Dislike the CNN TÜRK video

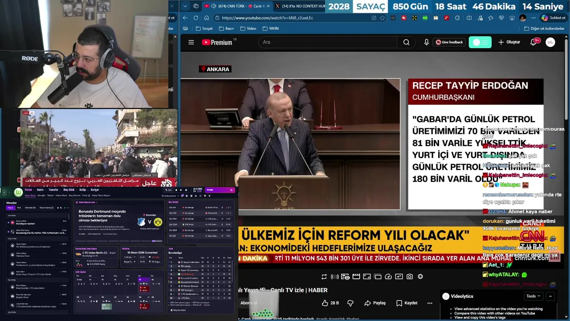(x=350, y=303)
